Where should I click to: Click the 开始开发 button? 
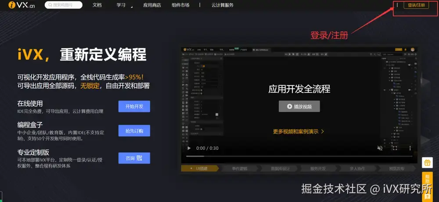[x=134, y=106]
